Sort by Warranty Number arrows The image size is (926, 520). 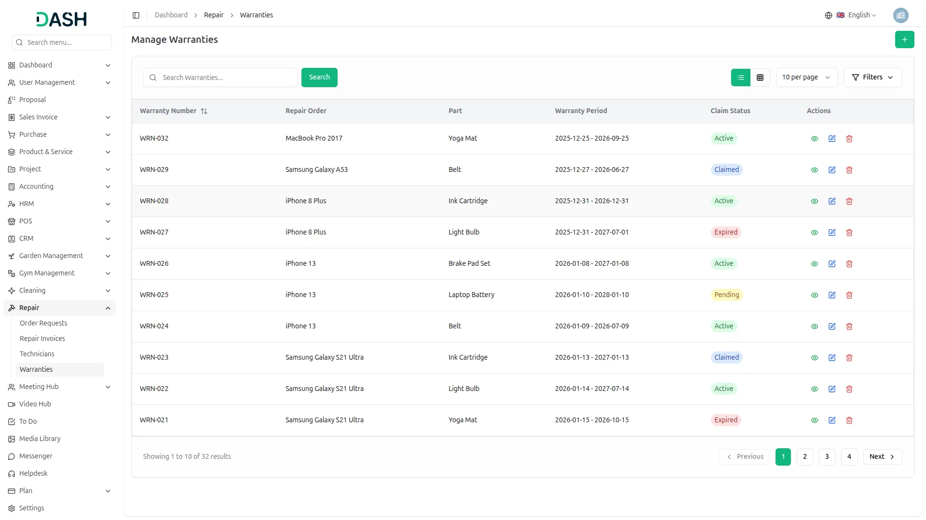[x=204, y=111]
